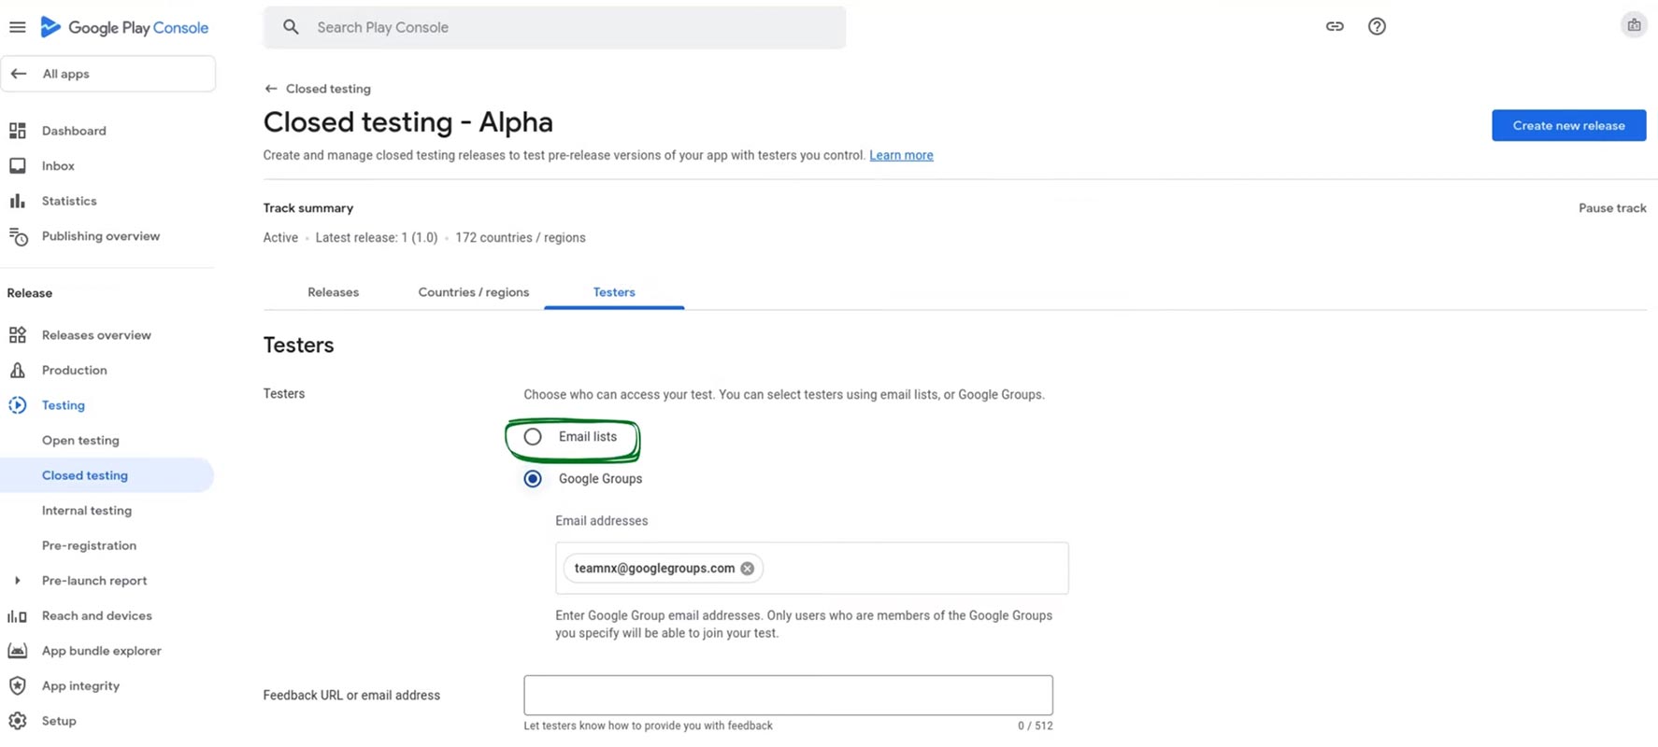Go to Statistics page
1658x747 pixels.
[69, 201]
